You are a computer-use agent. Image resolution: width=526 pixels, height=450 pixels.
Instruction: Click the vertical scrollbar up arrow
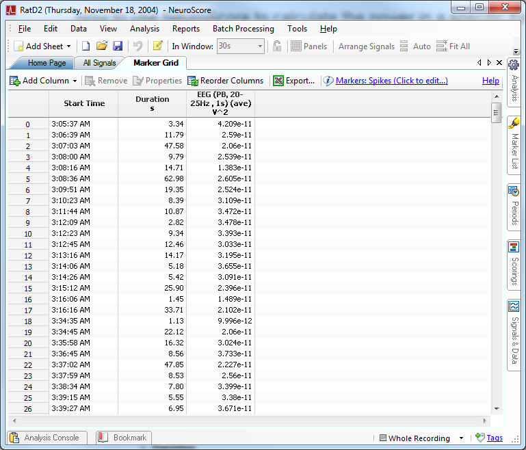[497, 96]
